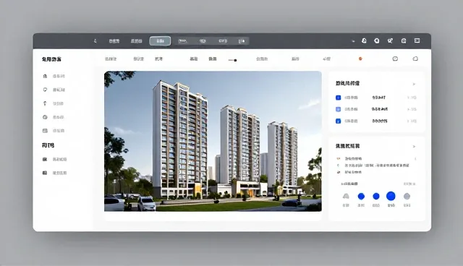Image resolution: width=463 pixels, height=266 pixels.
Task: Open the chat bubble icon in the top bar
Action: [377, 40]
